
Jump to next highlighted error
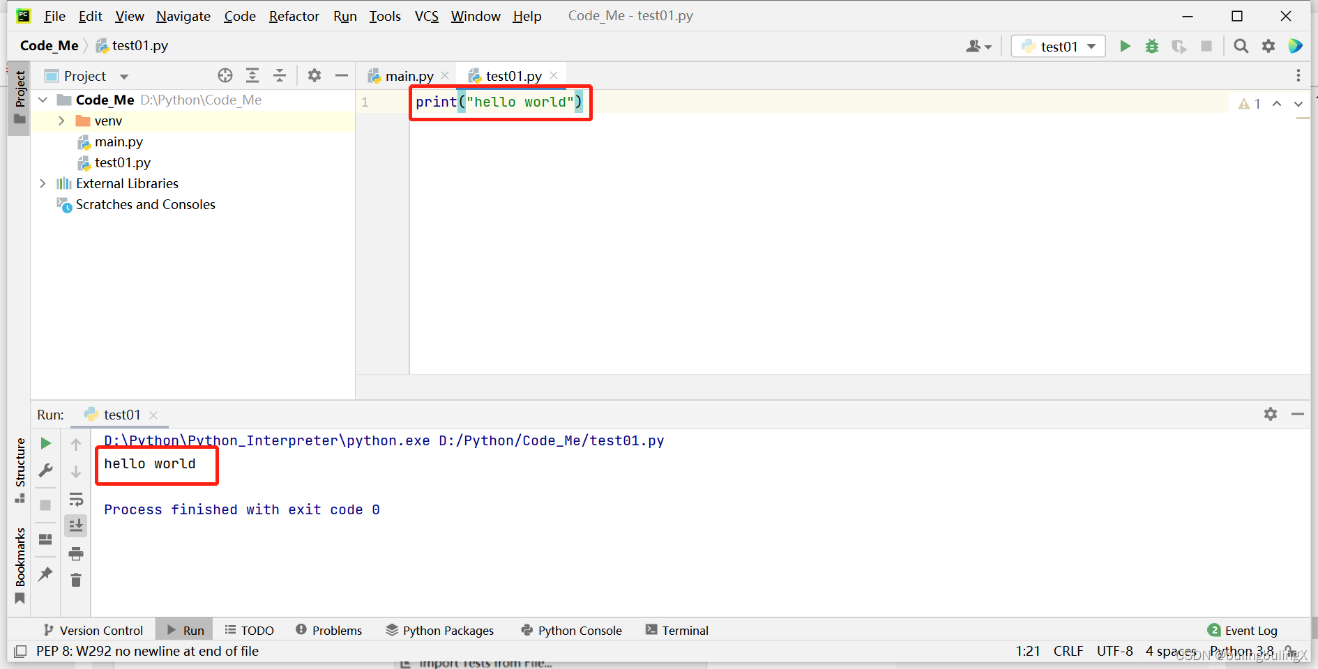point(1298,103)
